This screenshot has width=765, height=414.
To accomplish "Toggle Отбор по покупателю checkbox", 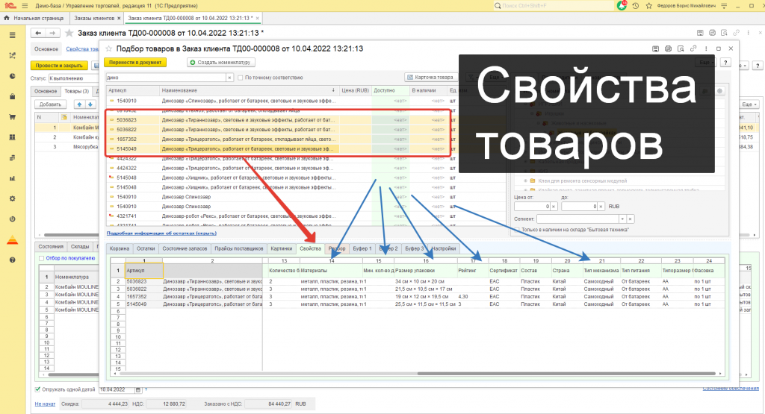I will (x=42, y=258).
